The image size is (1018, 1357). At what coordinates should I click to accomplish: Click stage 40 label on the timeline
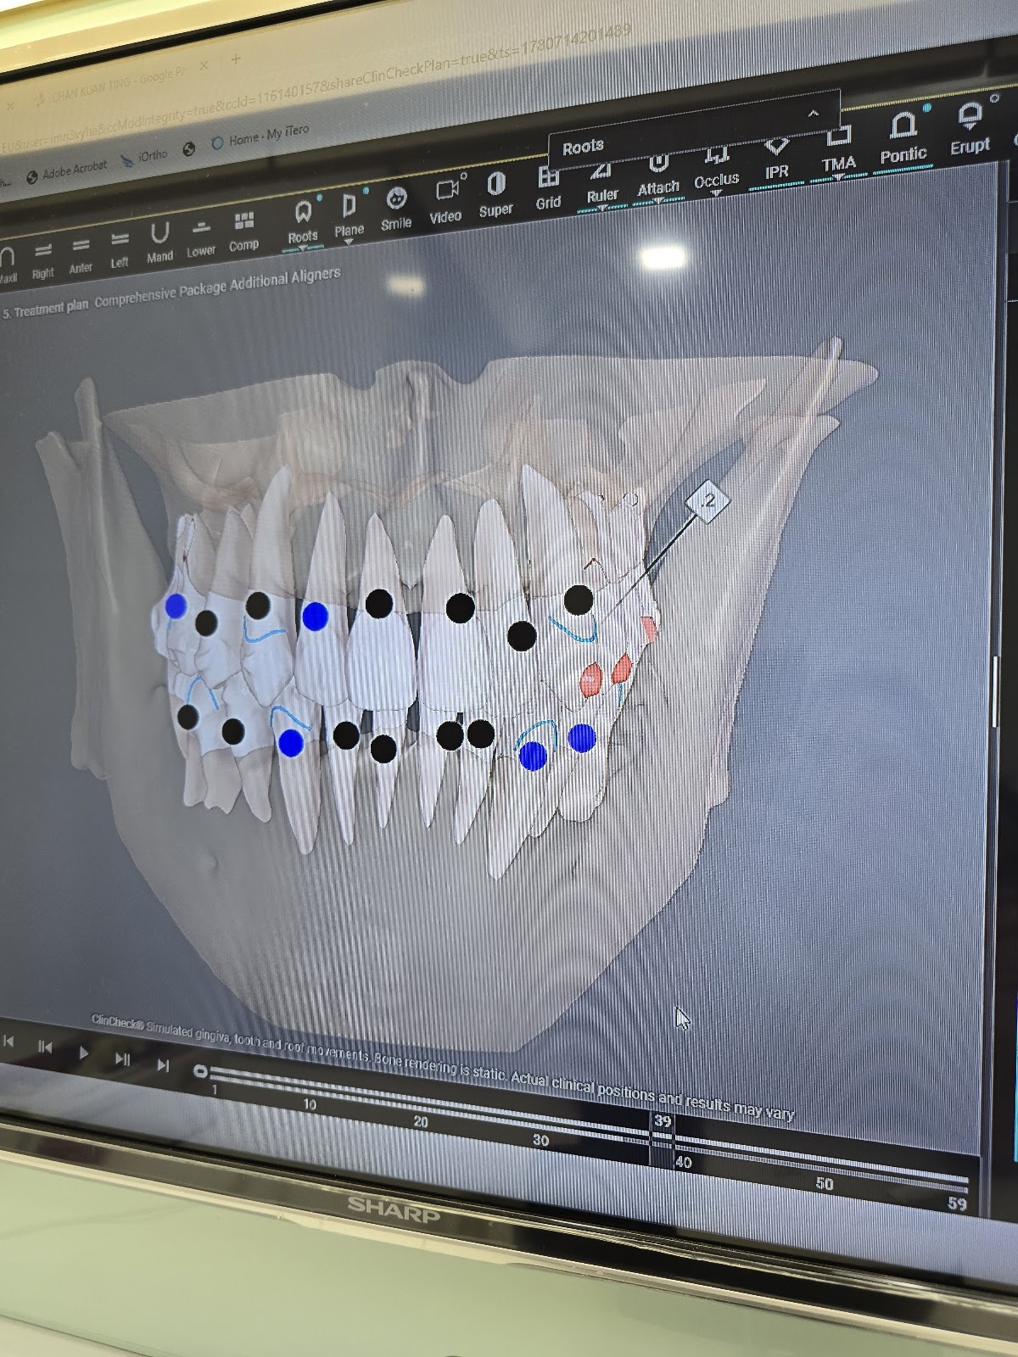[684, 1163]
